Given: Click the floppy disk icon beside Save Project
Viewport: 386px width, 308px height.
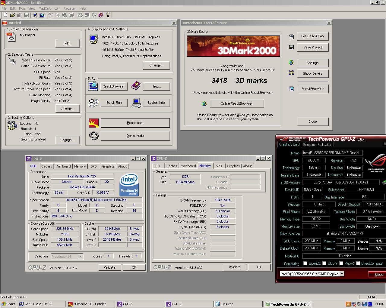Looking at the screenshot, I should click(291, 47).
